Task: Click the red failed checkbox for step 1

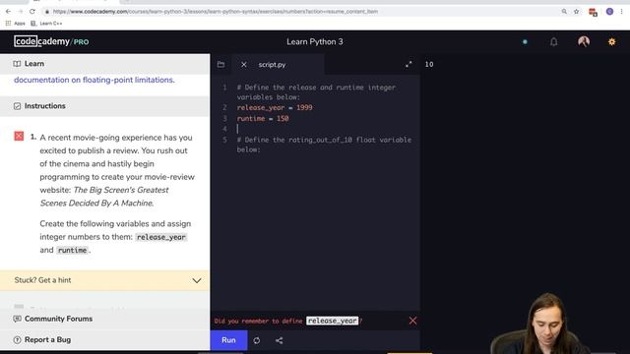Action: tap(19, 136)
